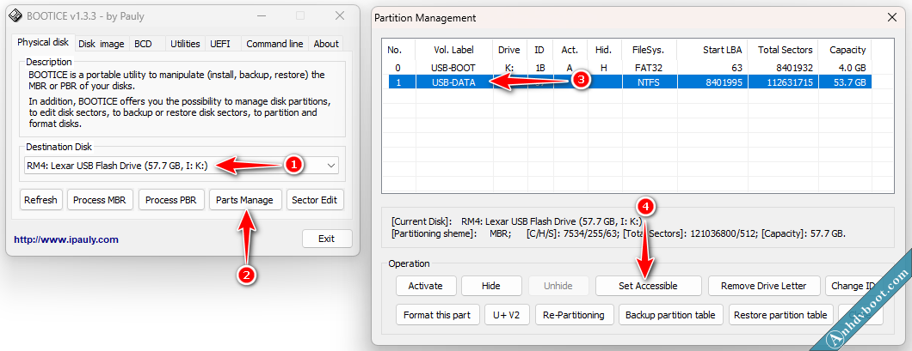Click the Process MBR button
The height and width of the screenshot is (351, 912).
click(x=101, y=200)
